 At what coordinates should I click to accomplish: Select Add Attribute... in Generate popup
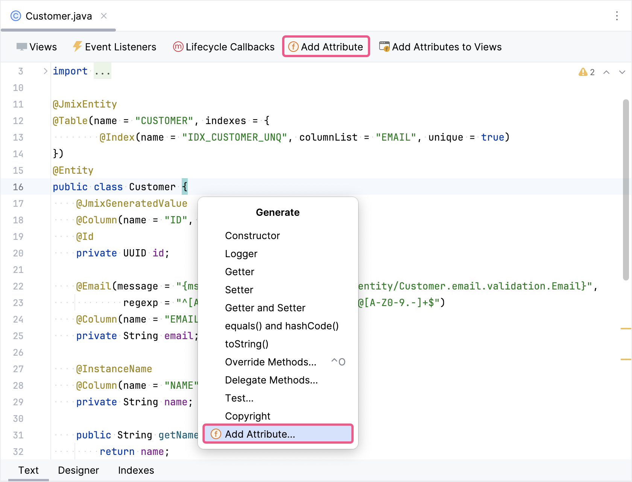[260, 434]
